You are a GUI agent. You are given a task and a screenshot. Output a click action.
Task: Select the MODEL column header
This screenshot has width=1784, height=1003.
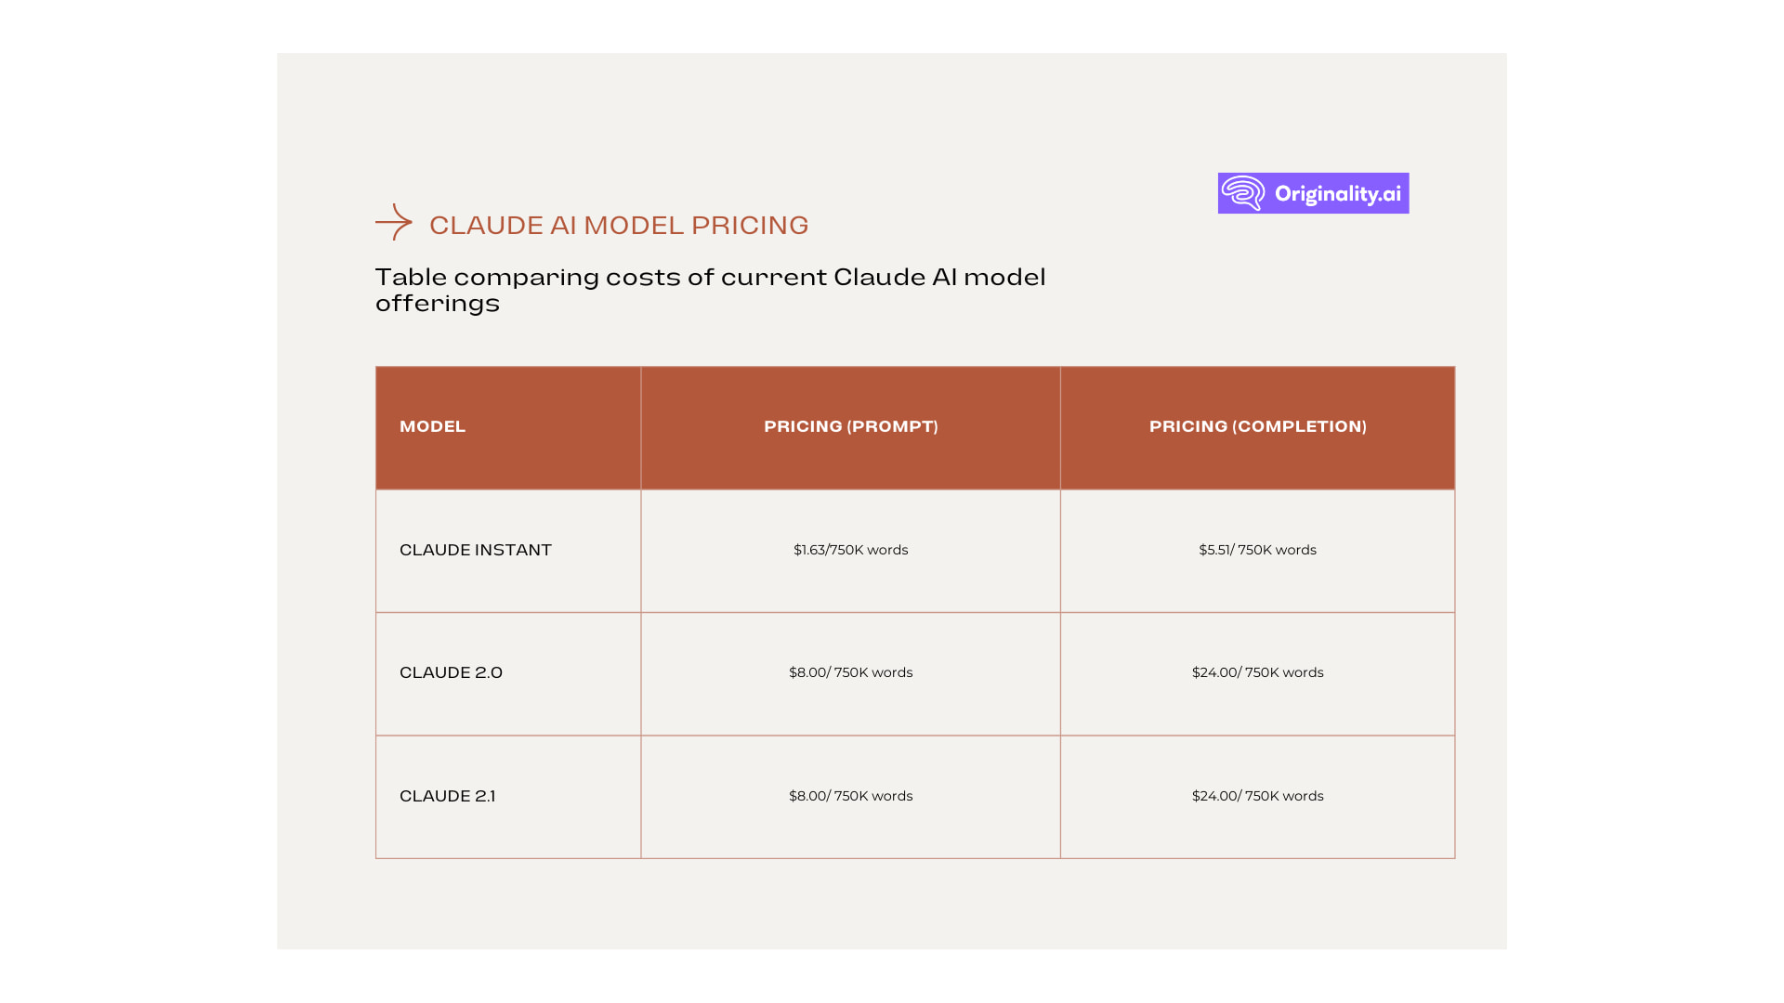(432, 426)
